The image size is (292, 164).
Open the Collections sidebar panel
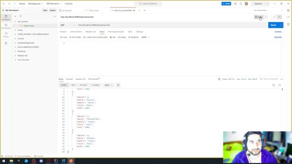click(6, 18)
